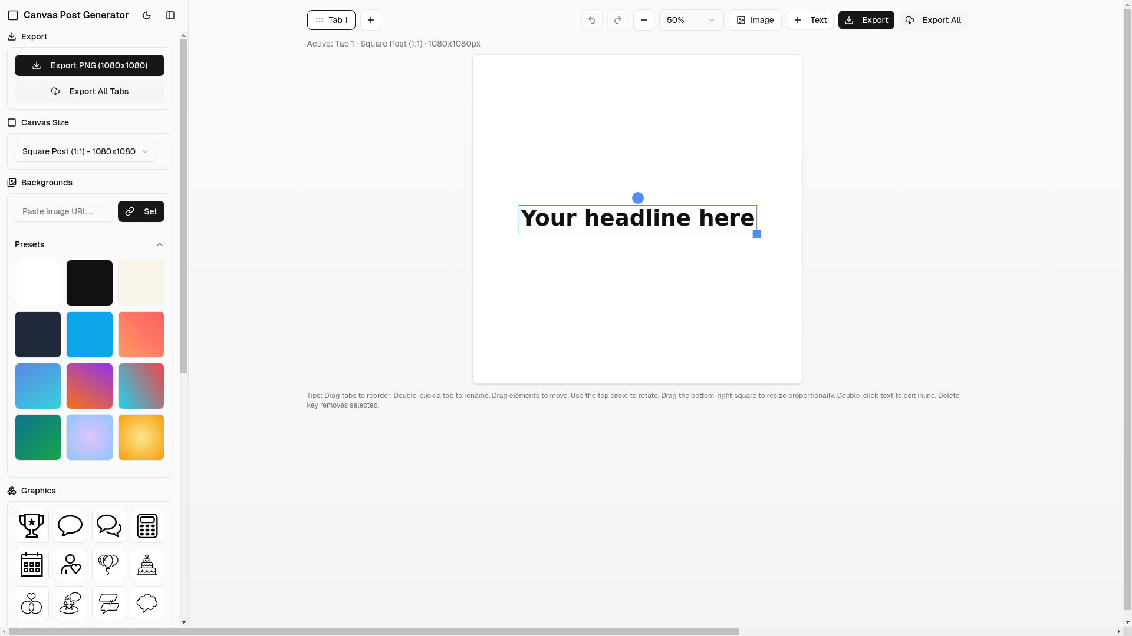The height and width of the screenshot is (636, 1132).
Task: Add a Text element from toolbar
Action: [x=810, y=20]
